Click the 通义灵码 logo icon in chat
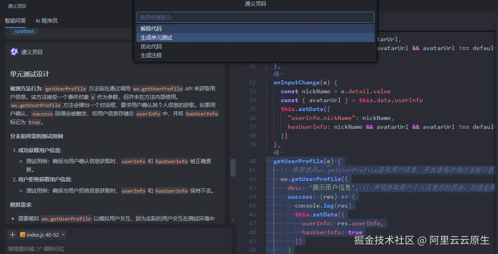498x254 pixels. pyautogui.click(x=14, y=52)
